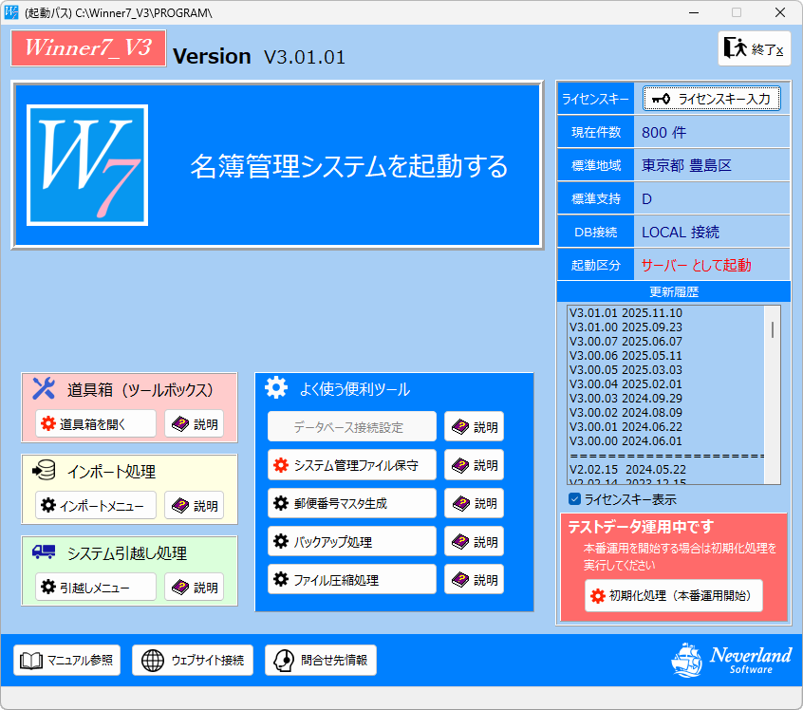Click the インポート処理 database icon
The width and height of the screenshot is (803, 710).
pos(44,470)
